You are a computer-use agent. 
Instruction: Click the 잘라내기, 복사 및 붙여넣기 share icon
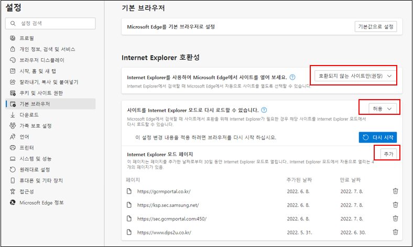pyautogui.click(x=13, y=82)
